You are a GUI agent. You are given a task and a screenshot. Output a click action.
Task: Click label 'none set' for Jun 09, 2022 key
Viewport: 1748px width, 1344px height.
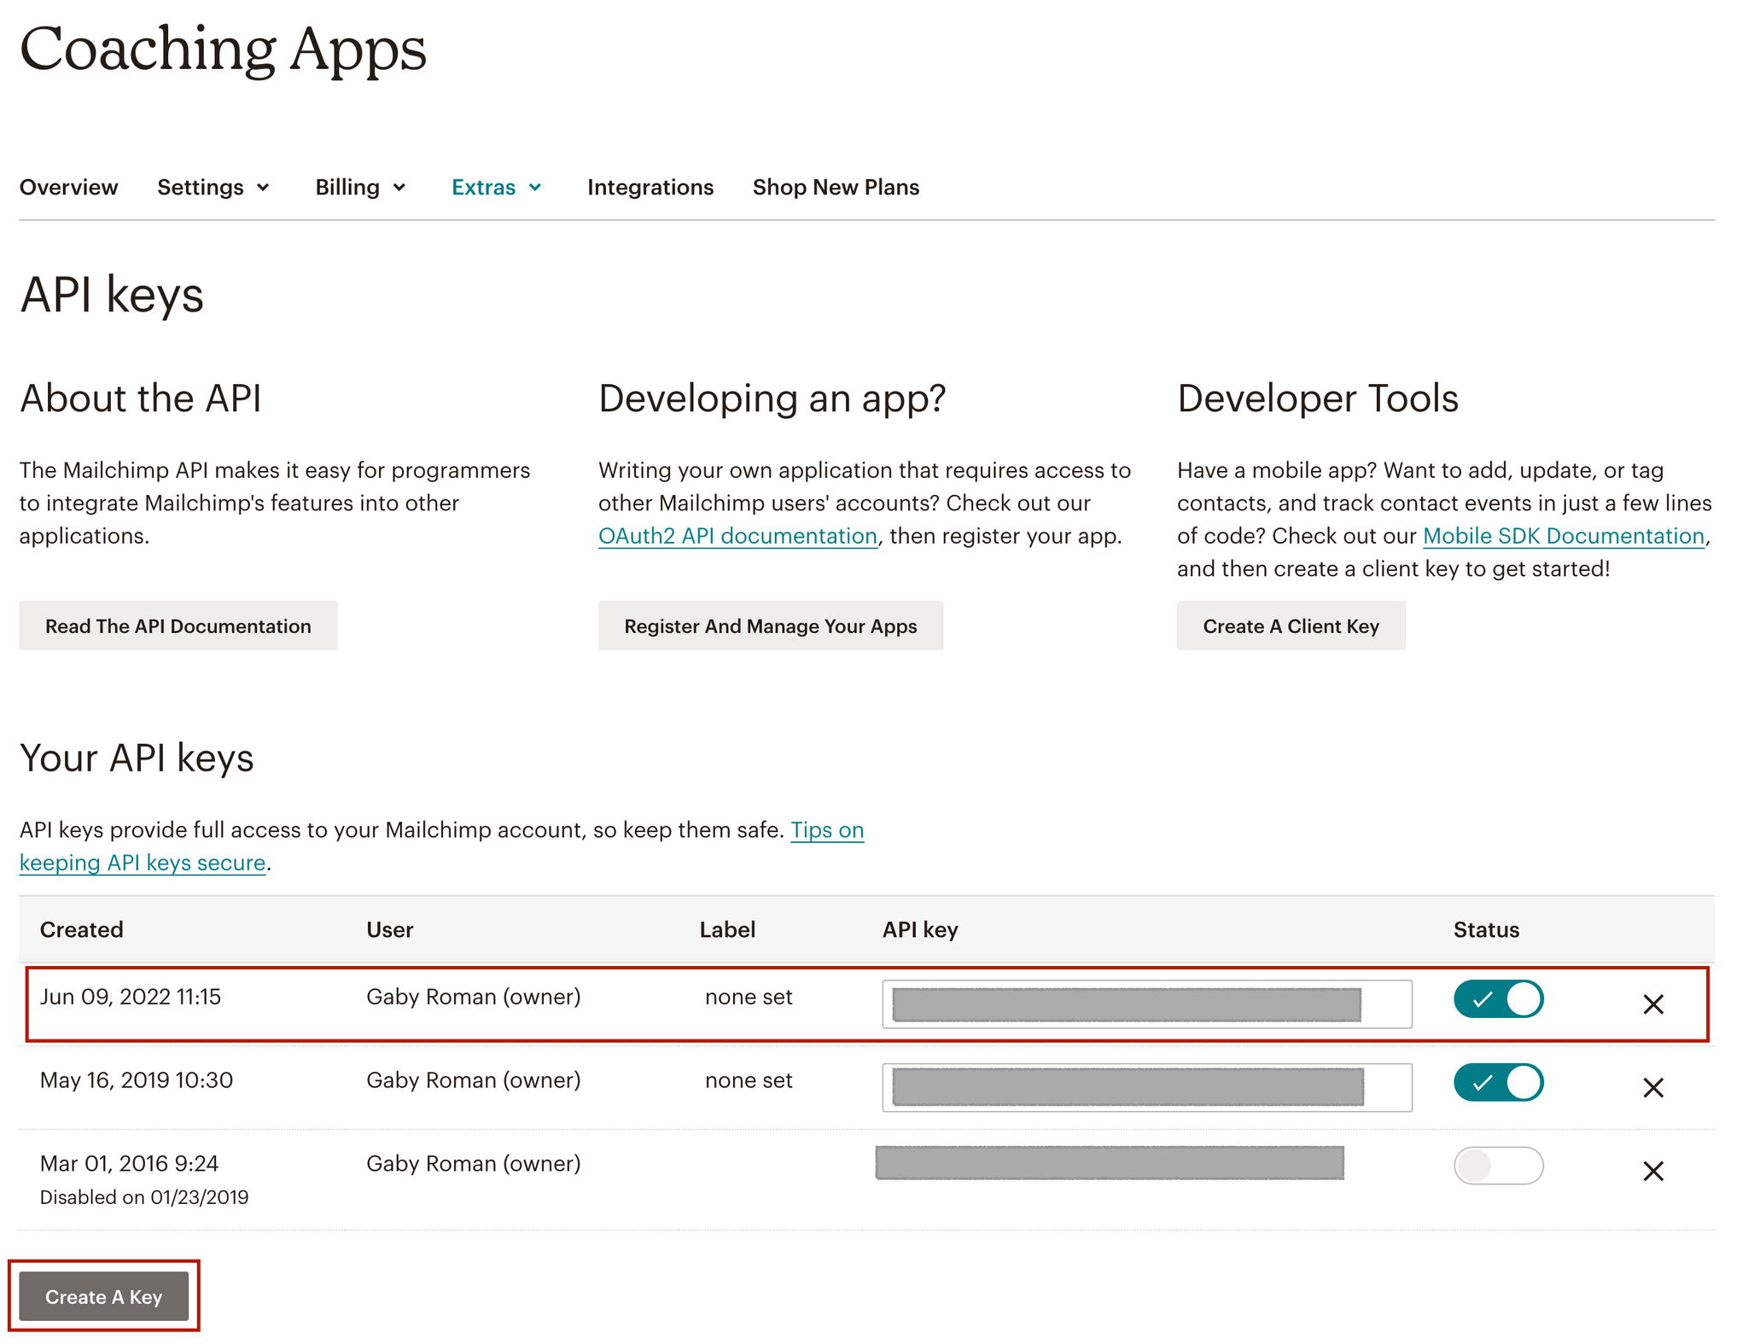[749, 997]
